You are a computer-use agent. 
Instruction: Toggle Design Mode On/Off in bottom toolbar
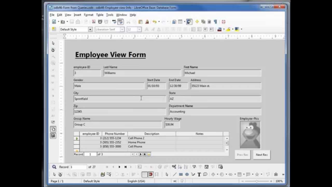pos(60,175)
